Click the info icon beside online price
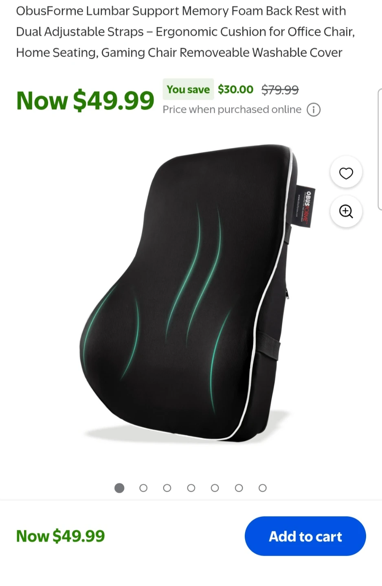 click(x=314, y=109)
